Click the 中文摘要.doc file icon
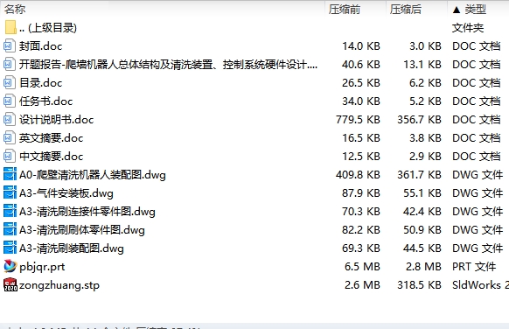Viewport: 509px width, 329px height. pyautogui.click(x=9, y=157)
